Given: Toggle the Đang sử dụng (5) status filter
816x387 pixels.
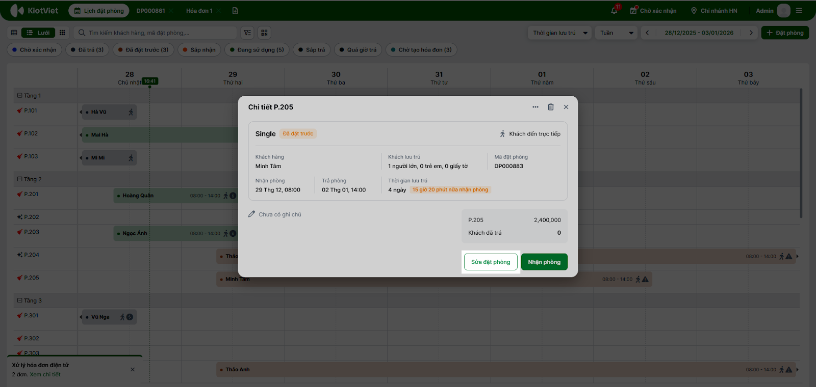Looking at the screenshot, I should tap(257, 50).
